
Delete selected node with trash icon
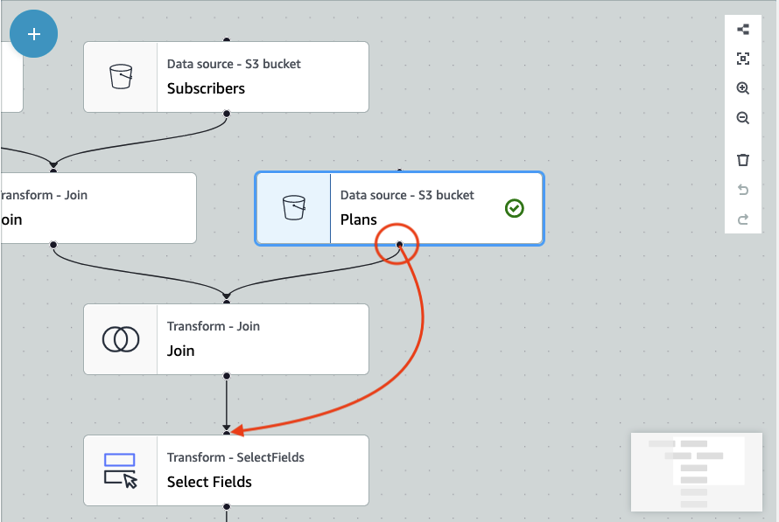pos(743,160)
